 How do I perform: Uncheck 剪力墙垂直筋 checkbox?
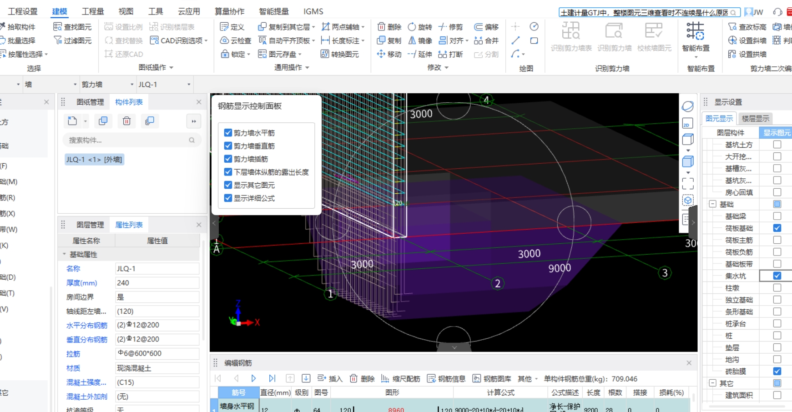coord(228,146)
